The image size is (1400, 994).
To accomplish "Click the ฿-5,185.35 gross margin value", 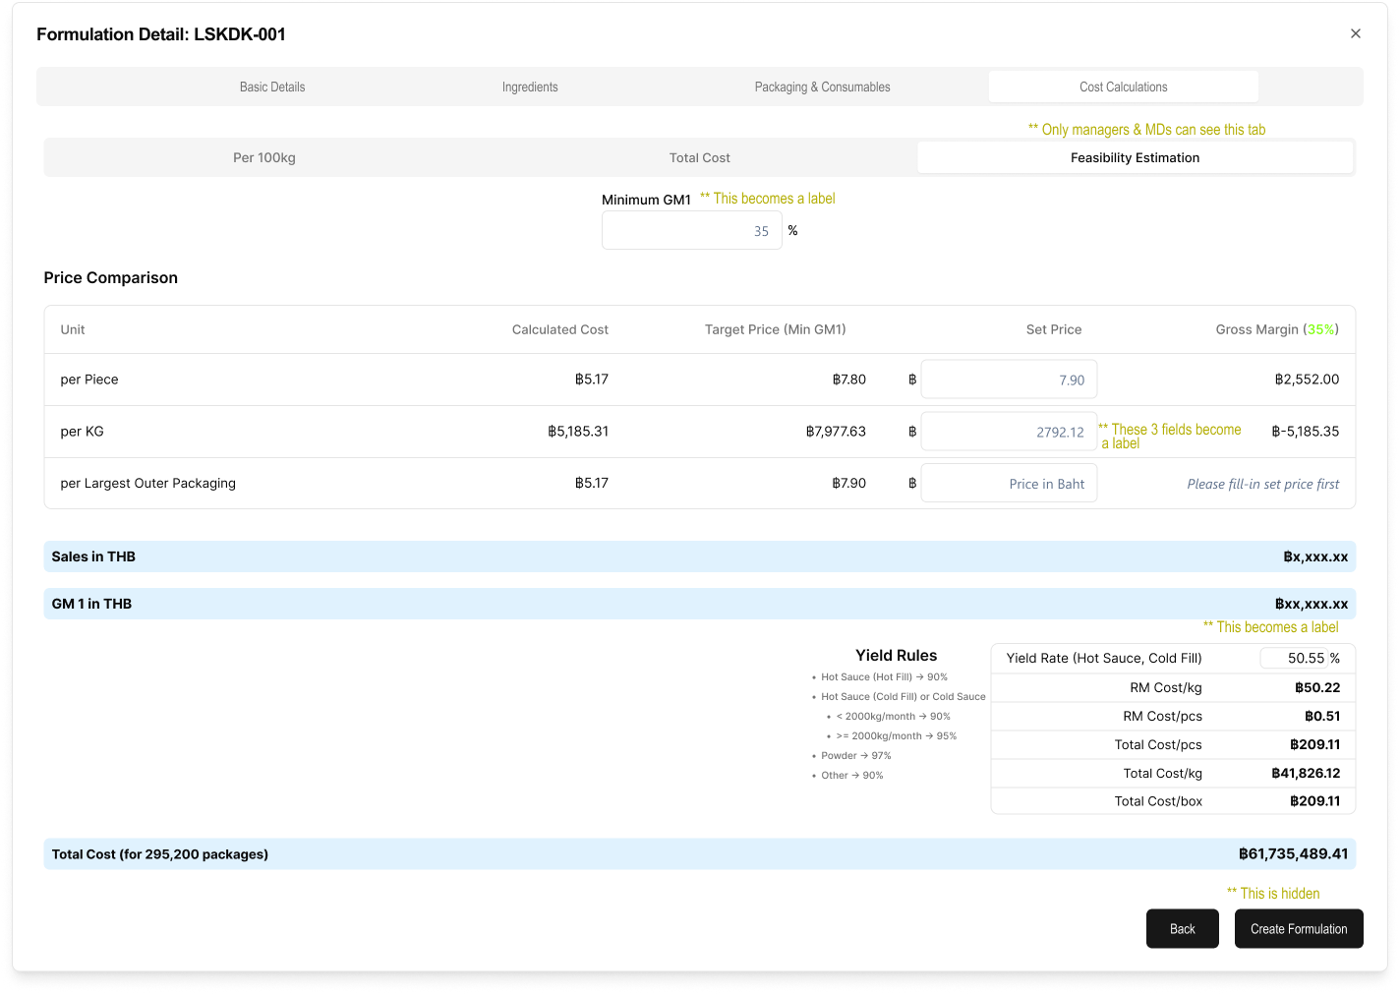I will pyautogui.click(x=1305, y=431).
